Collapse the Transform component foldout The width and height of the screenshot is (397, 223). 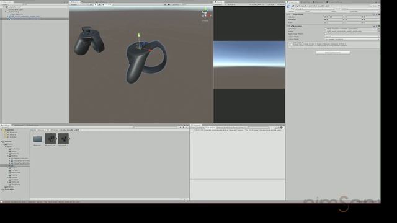click(287, 14)
